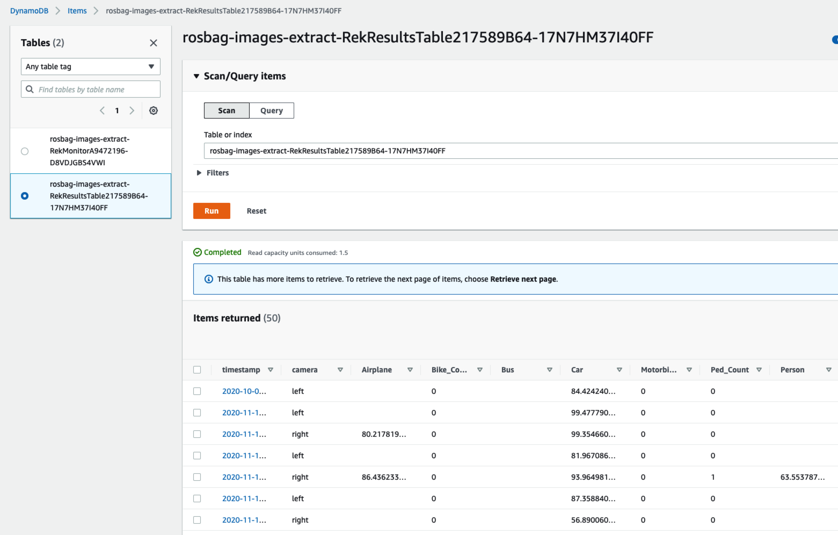Focus the Find tables by table name field
This screenshot has width=838, height=535.
[90, 89]
